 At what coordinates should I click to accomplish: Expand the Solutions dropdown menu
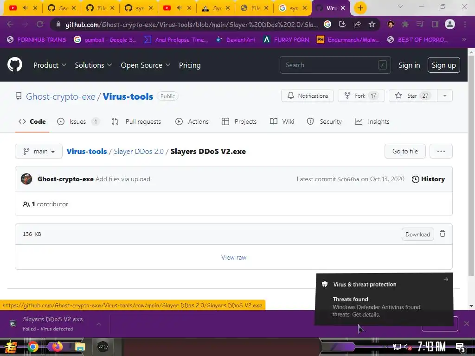93,65
